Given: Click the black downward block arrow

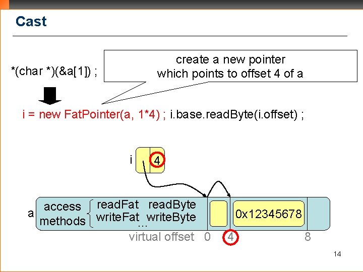Looking at the screenshot, I should (x=50, y=96).
